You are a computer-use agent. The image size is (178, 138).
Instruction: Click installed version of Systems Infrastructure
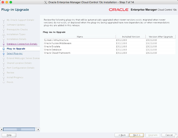pos(121,40)
